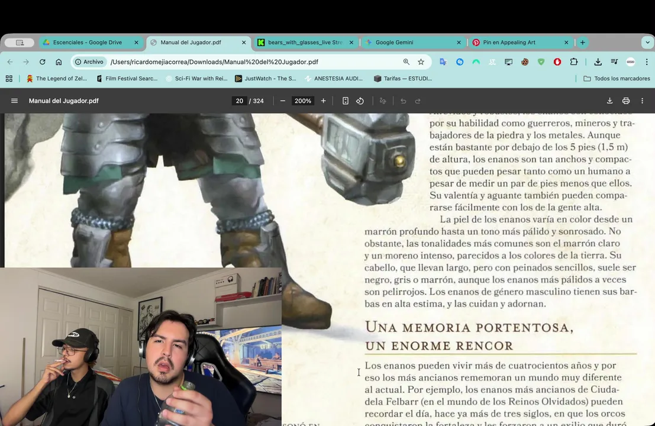The width and height of the screenshot is (655, 426).
Task: Switch to bears_with_glasses_live tab
Action: [306, 42]
